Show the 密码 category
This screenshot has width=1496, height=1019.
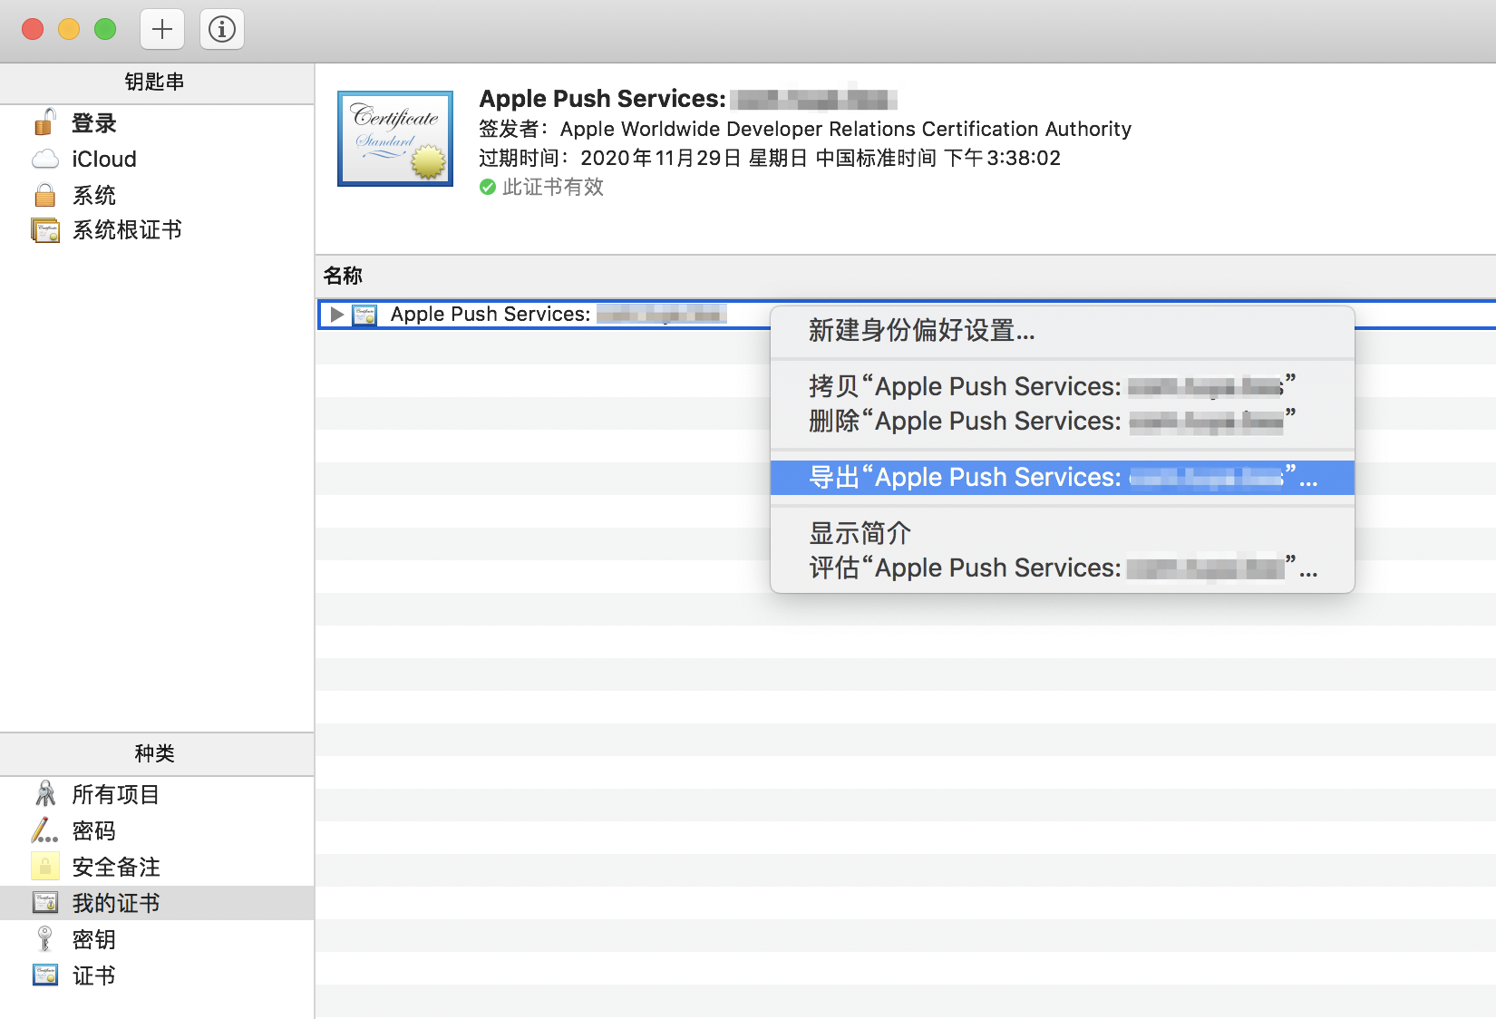[94, 831]
